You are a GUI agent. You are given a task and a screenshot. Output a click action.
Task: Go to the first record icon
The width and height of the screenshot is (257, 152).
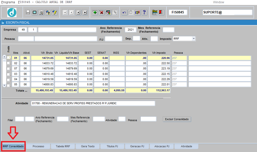coord(65,12)
